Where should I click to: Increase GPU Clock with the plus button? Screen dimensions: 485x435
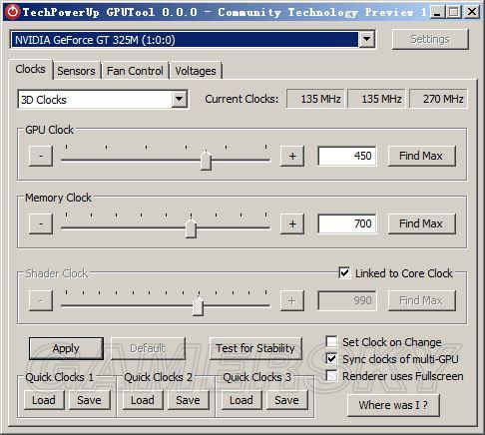[292, 156]
